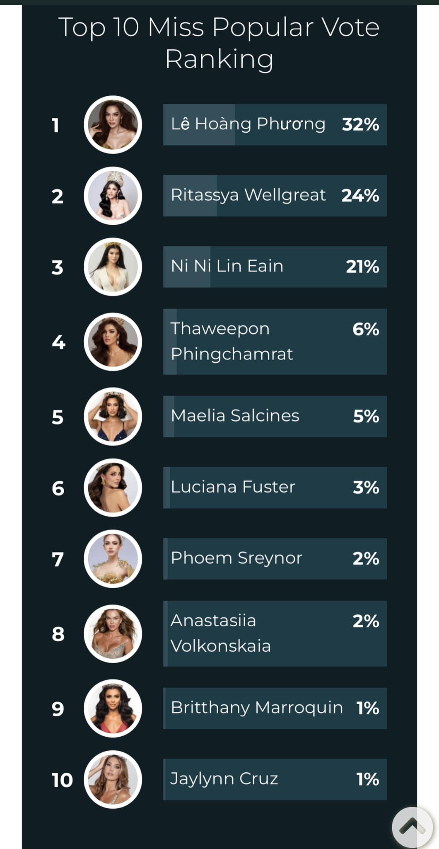Tap Thaweepon Phingchamrat's round photo

pyautogui.click(x=113, y=342)
